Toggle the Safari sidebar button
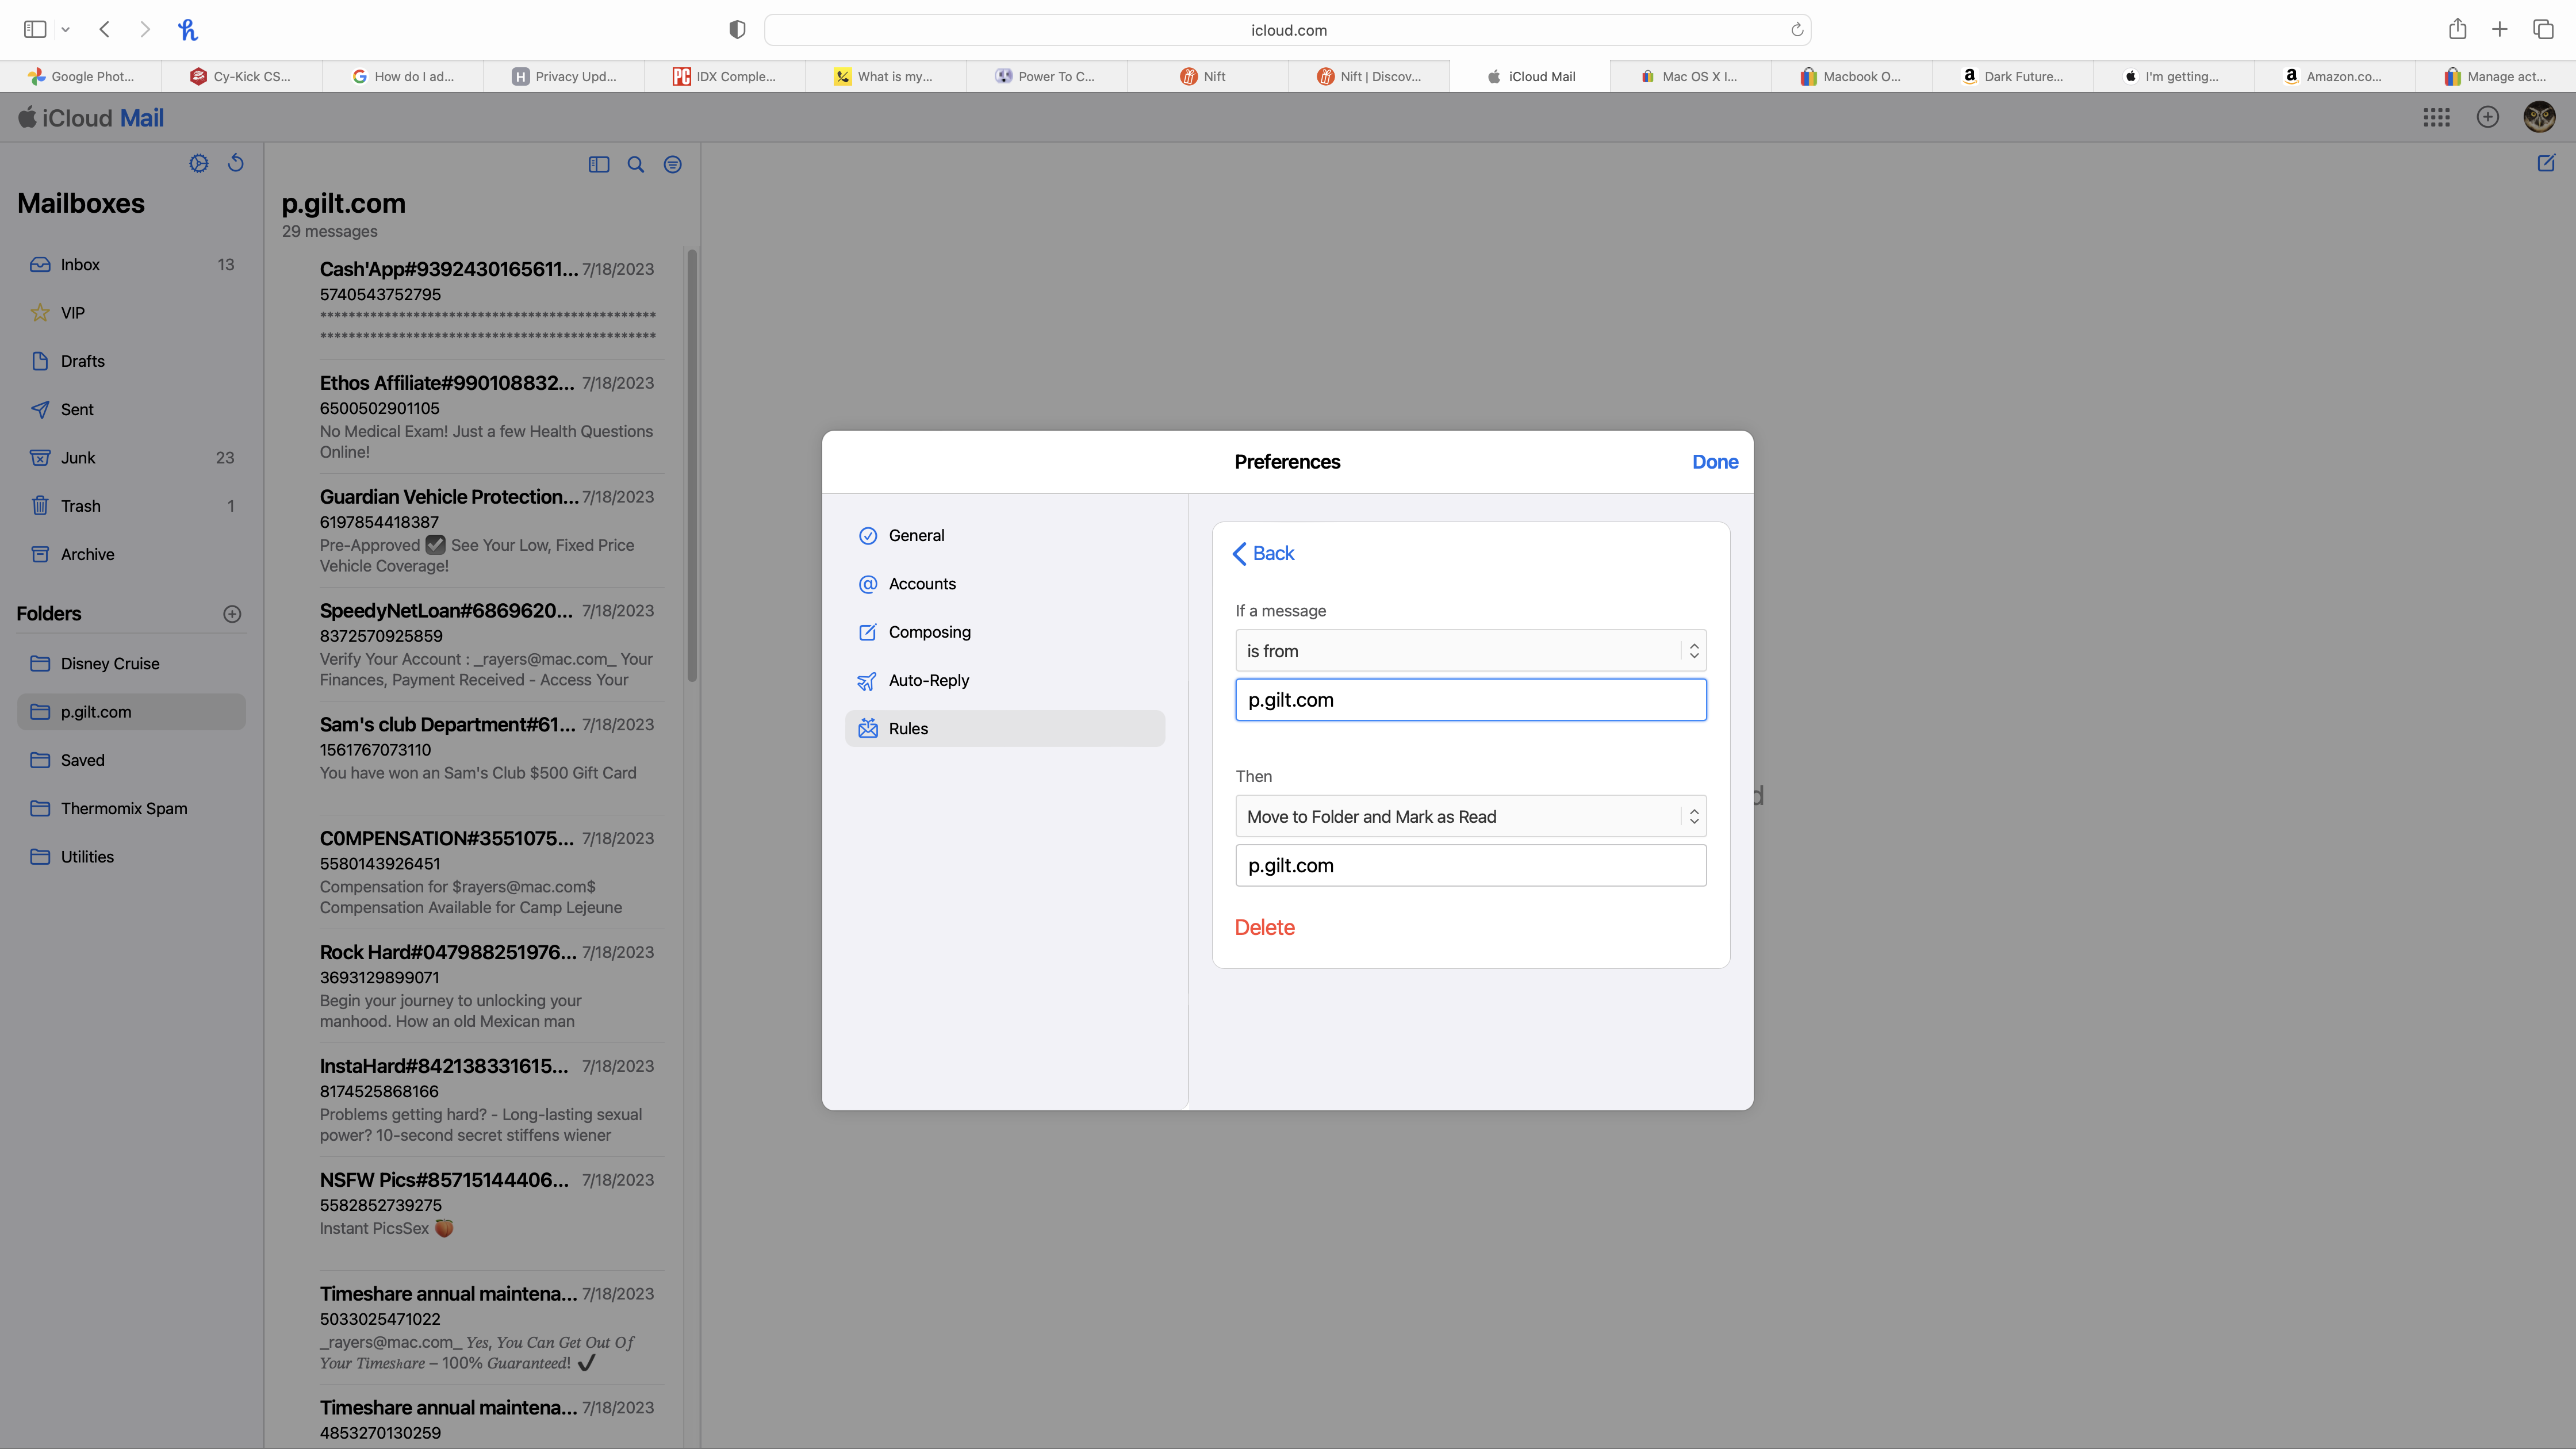The width and height of the screenshot is (2576, 1449). point(35,29)
